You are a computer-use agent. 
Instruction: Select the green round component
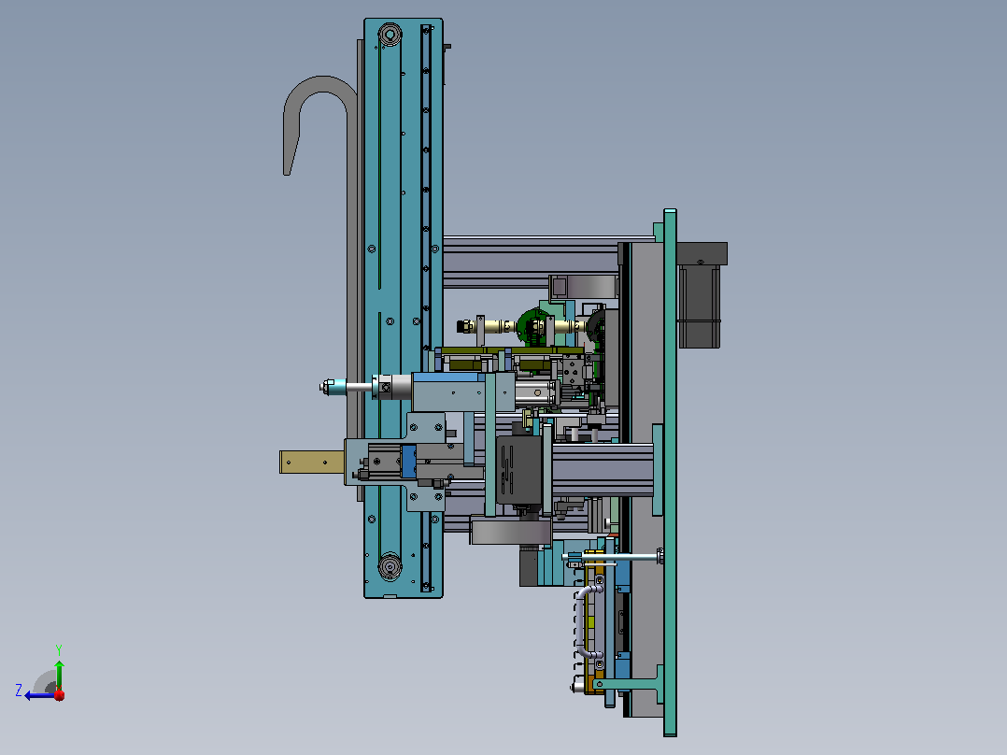[x=535, y=326]
